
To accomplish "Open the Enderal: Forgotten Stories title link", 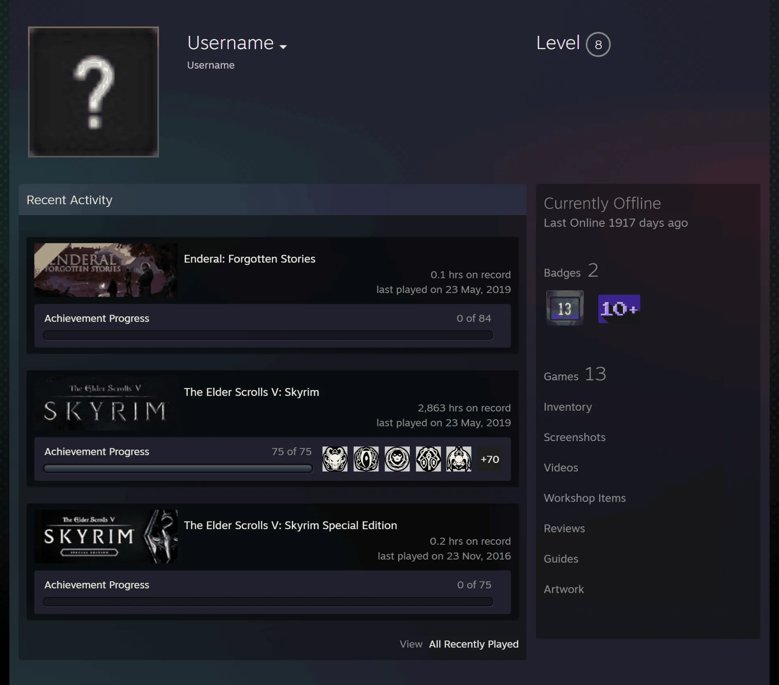I will pyautogui.click(x=250, y=259).
